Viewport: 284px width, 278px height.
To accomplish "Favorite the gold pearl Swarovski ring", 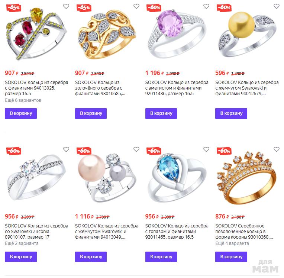I will 277,6.
